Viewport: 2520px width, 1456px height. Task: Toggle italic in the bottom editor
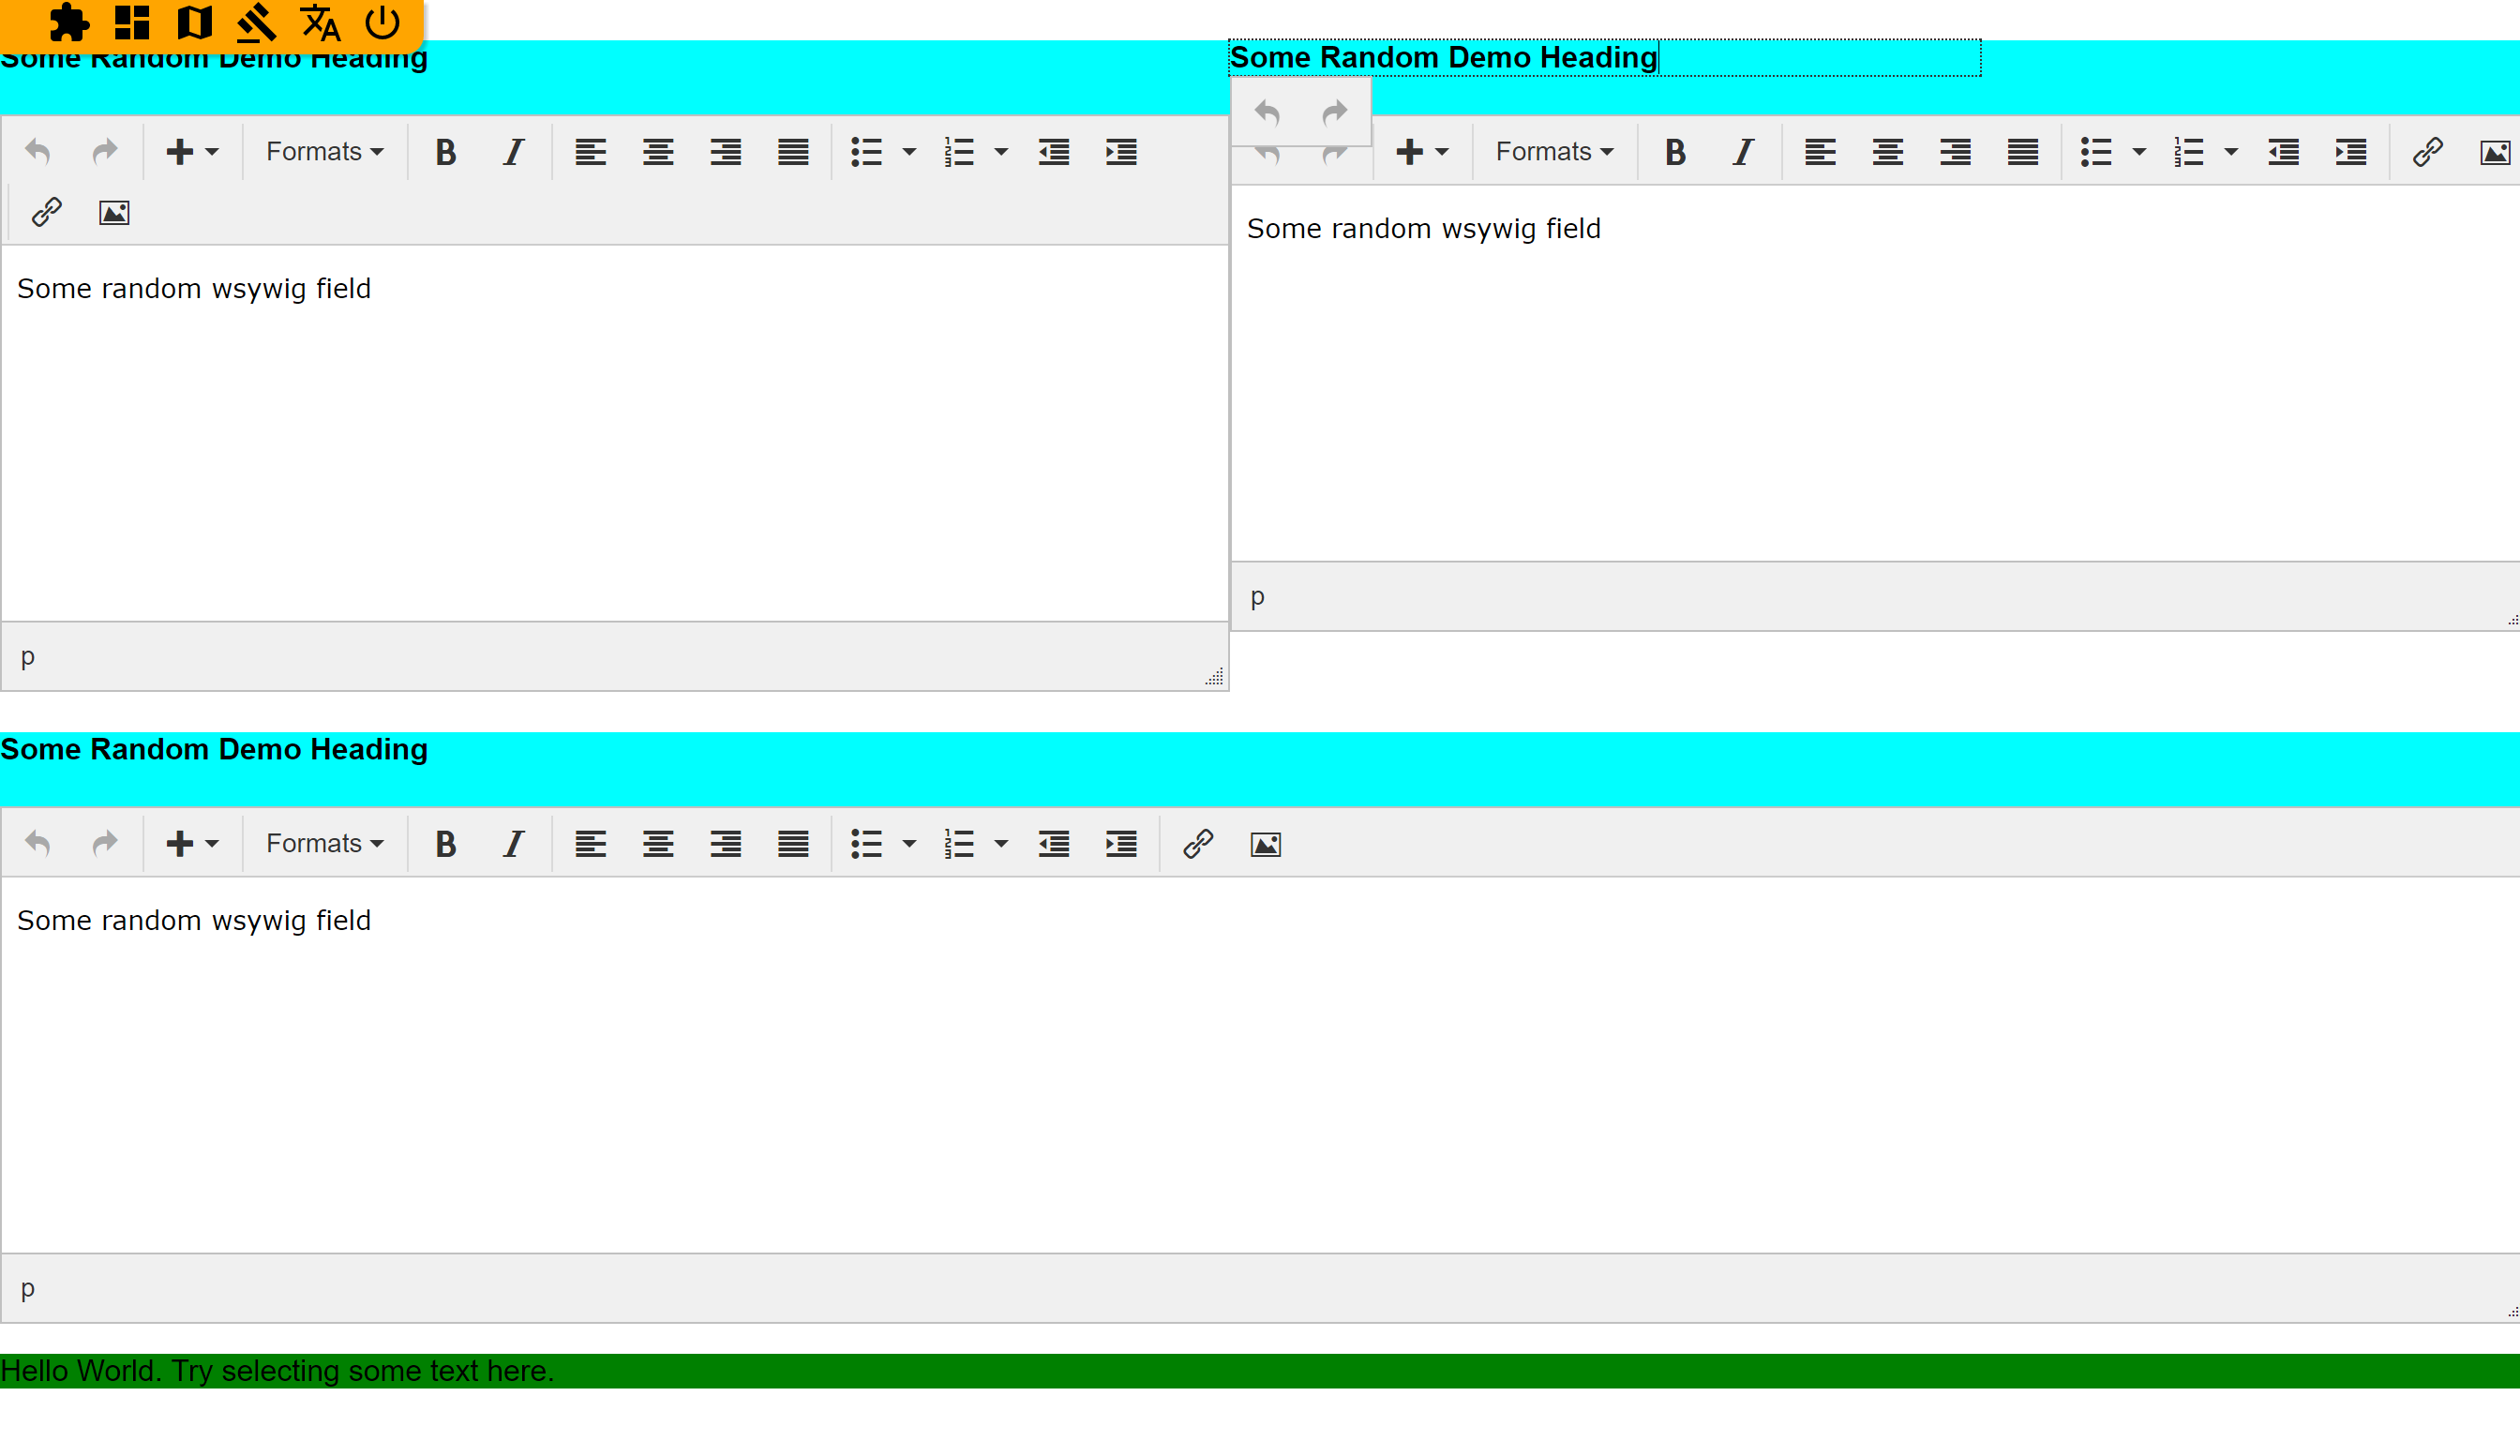[x=513, y=844]
